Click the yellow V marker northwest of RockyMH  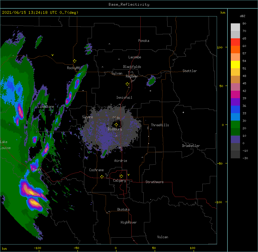[52, 55]
